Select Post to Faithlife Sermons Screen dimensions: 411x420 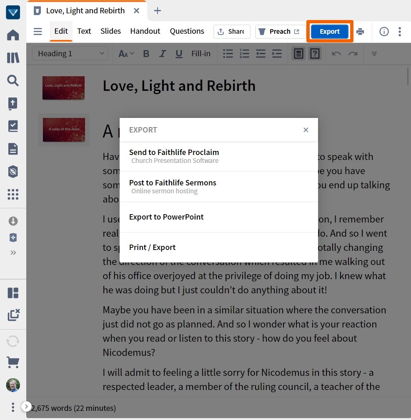(x=218, y=187)
